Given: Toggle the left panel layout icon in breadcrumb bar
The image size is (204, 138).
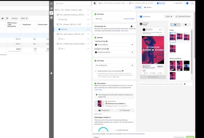Looking at the screenshot, I should 95,3.
